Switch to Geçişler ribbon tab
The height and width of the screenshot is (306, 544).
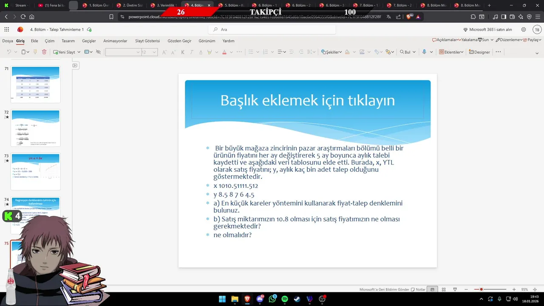(x=89, y=41)
